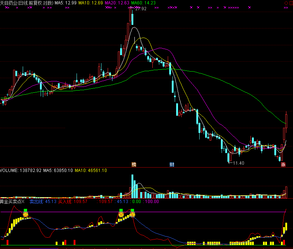
Task: Click the leftmost gold coin sell signal
Action: click(x=26, y=215)
